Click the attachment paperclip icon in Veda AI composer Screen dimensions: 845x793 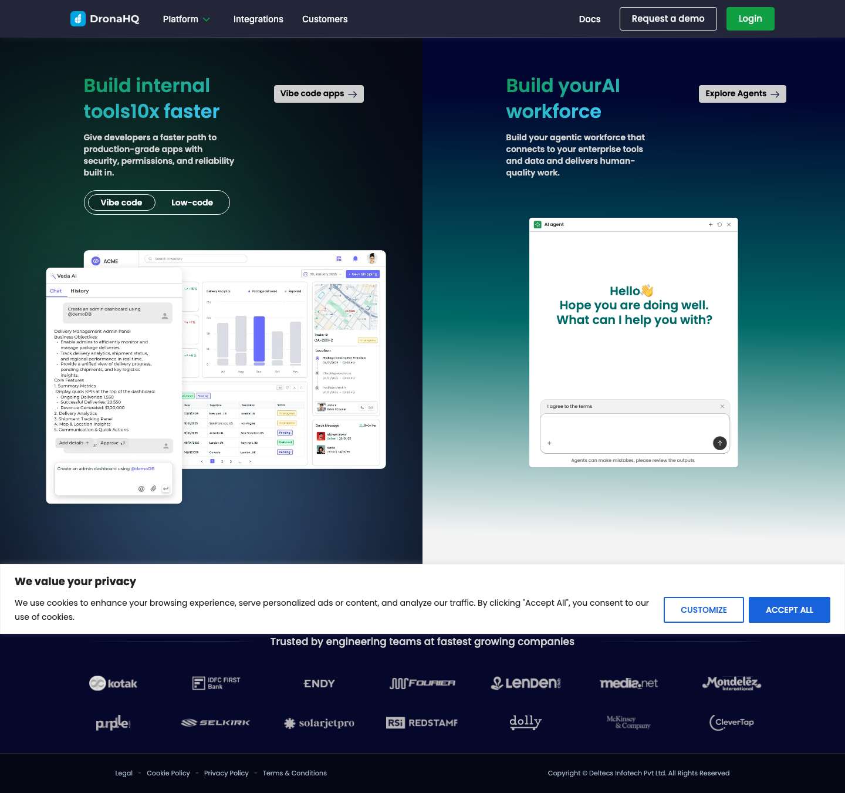click(153, 488)
